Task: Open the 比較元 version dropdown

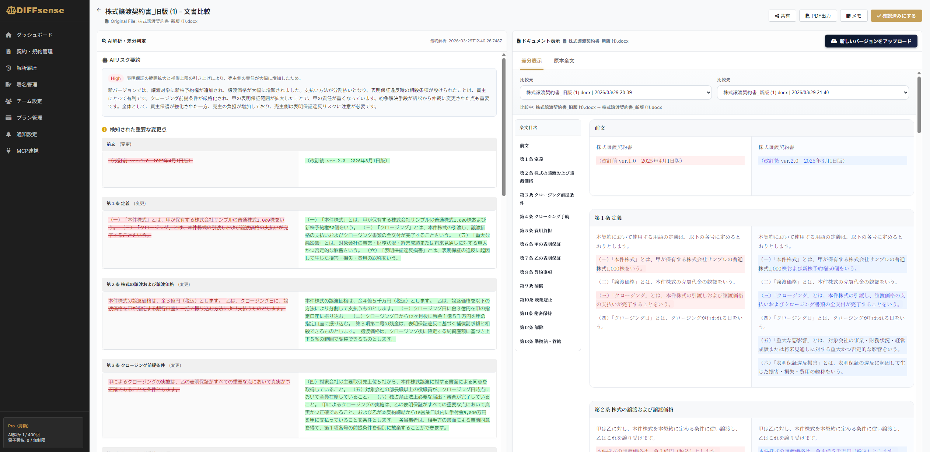Action: coord(615,93)
